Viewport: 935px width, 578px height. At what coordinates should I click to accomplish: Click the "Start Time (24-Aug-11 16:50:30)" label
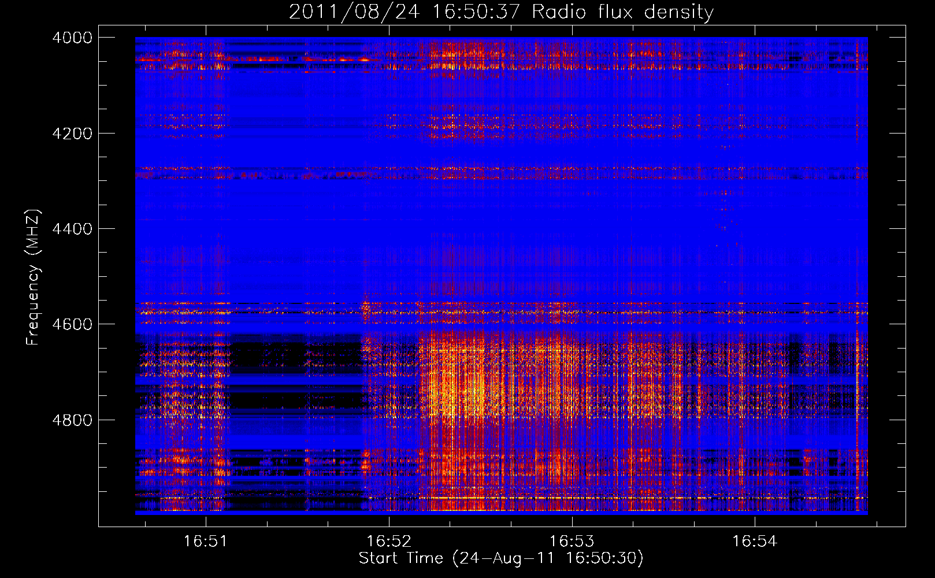(x=501, y=558)
